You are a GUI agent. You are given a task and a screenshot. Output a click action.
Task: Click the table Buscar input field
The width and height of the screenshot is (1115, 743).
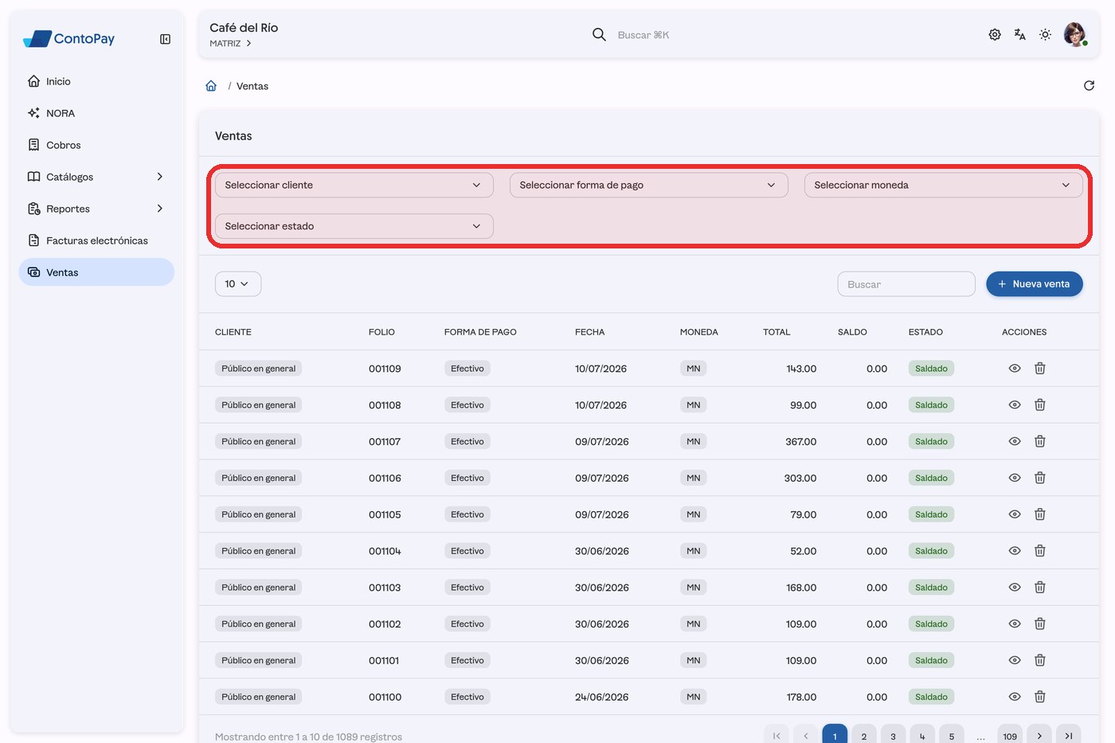click(x=906, y=284)
